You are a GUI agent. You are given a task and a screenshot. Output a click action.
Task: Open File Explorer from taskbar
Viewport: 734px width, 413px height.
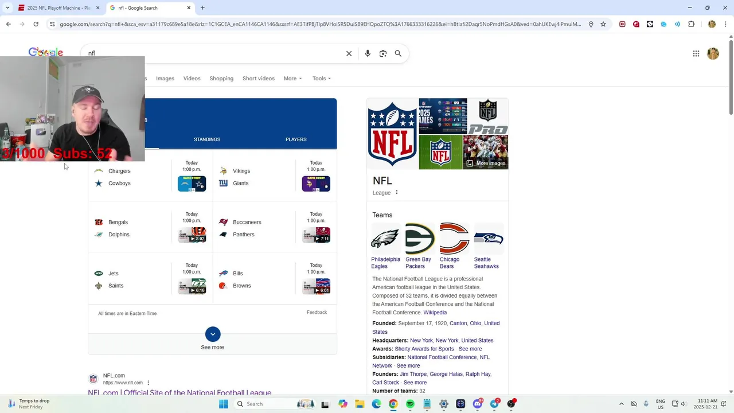click(360, 404)
